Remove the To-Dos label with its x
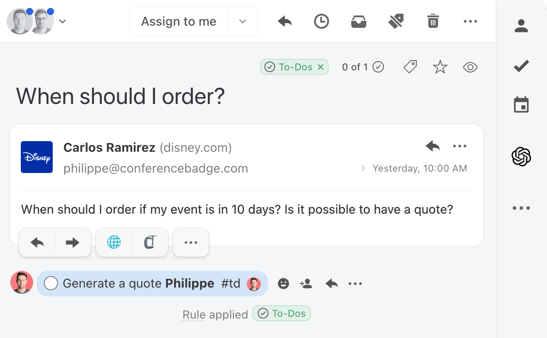The width and height of the screenshot is (547, 338). (321, 67)
